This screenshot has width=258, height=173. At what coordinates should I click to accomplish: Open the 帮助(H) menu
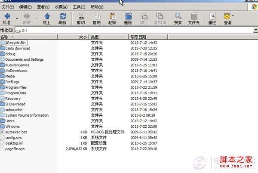97,7
